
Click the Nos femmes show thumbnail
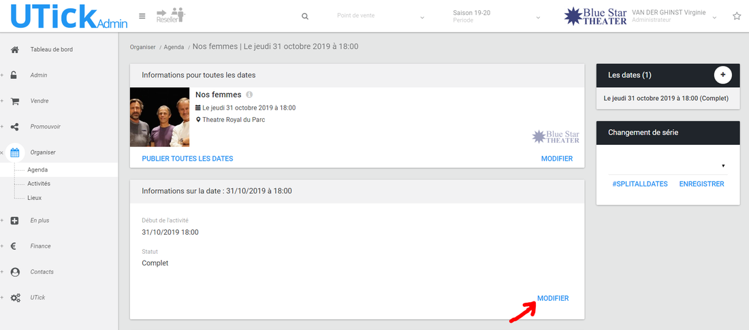[159, 117]
